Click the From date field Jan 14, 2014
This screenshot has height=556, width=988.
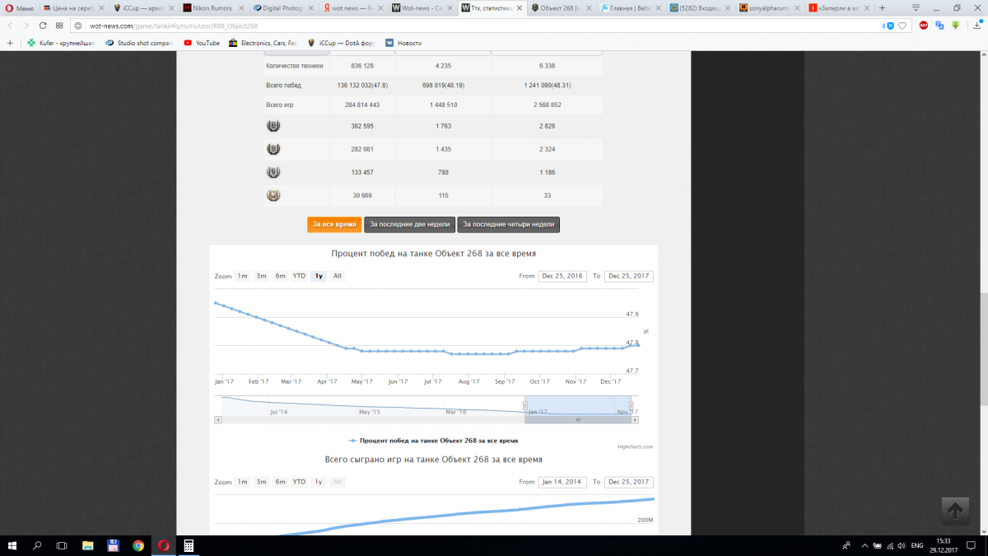point(562,482)
